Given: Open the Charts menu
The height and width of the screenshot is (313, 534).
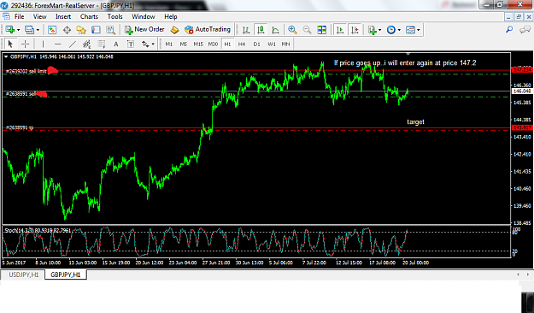Looking at the screenshot, I should pos(89,17).
